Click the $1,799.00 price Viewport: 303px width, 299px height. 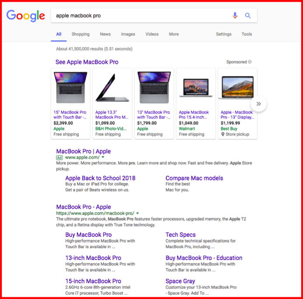(147, 123)
